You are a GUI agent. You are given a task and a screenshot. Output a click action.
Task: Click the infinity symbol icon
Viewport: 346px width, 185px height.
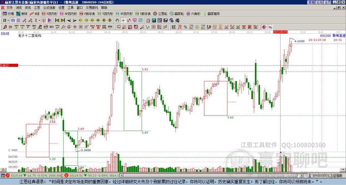pyautogui.click(x=270, y=27)
